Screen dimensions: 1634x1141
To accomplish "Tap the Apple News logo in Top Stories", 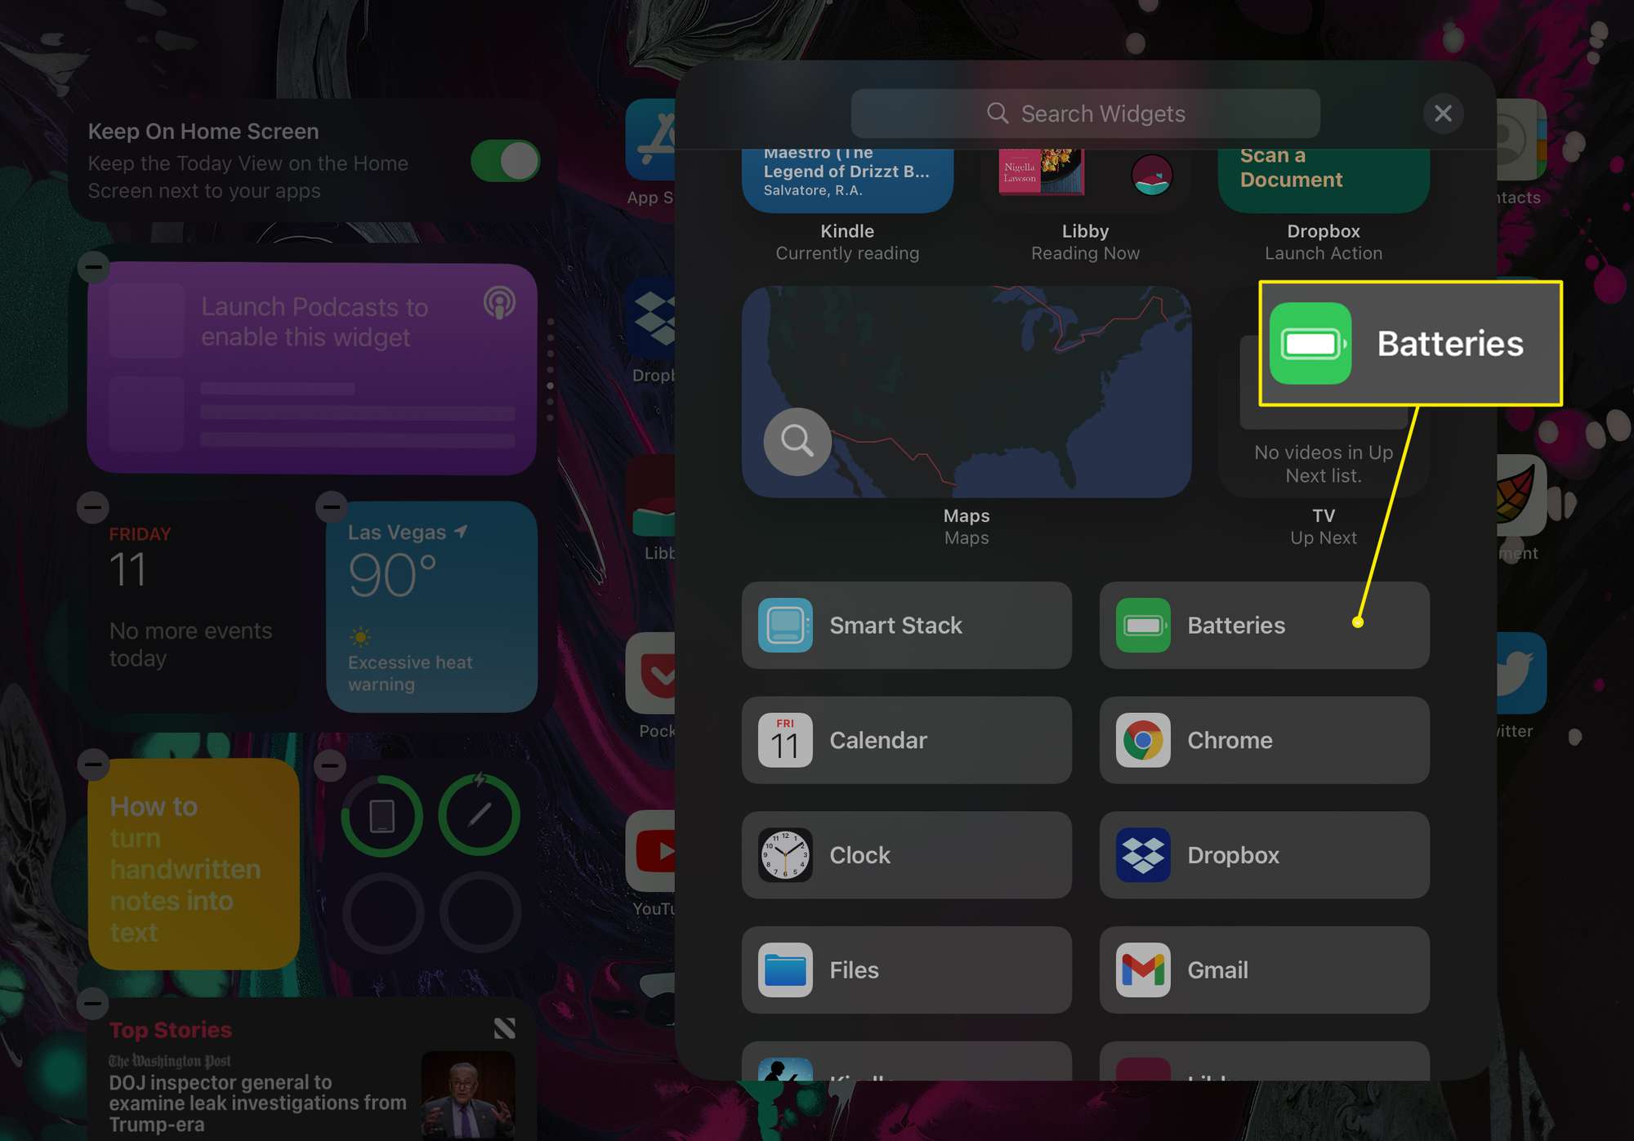I will 505,1028.
